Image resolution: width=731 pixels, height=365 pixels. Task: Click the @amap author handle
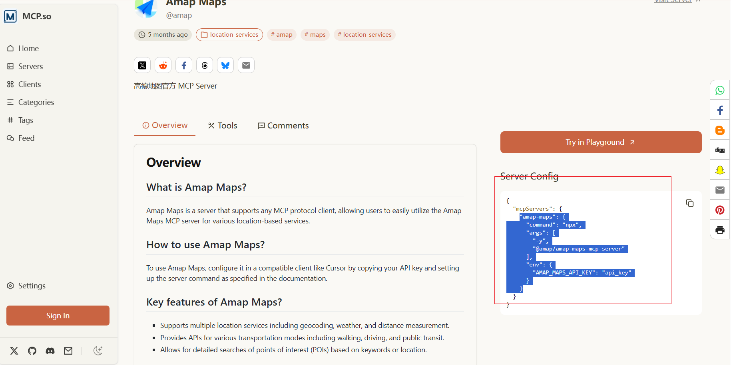(179, 15)
